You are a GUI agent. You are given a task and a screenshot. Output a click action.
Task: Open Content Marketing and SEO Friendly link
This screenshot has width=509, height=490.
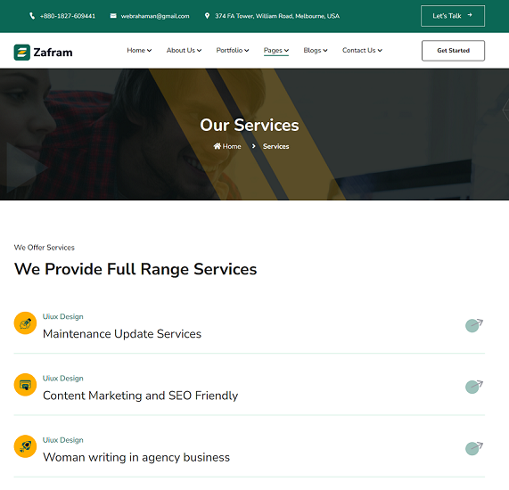coord(140,396)
